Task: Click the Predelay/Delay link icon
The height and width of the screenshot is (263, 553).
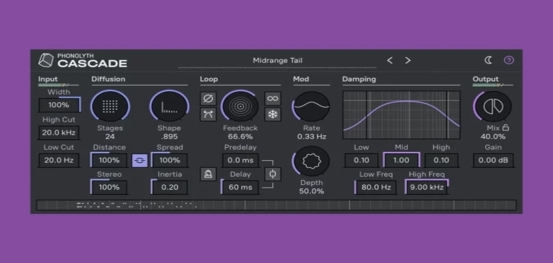Action: click(272, 174)
